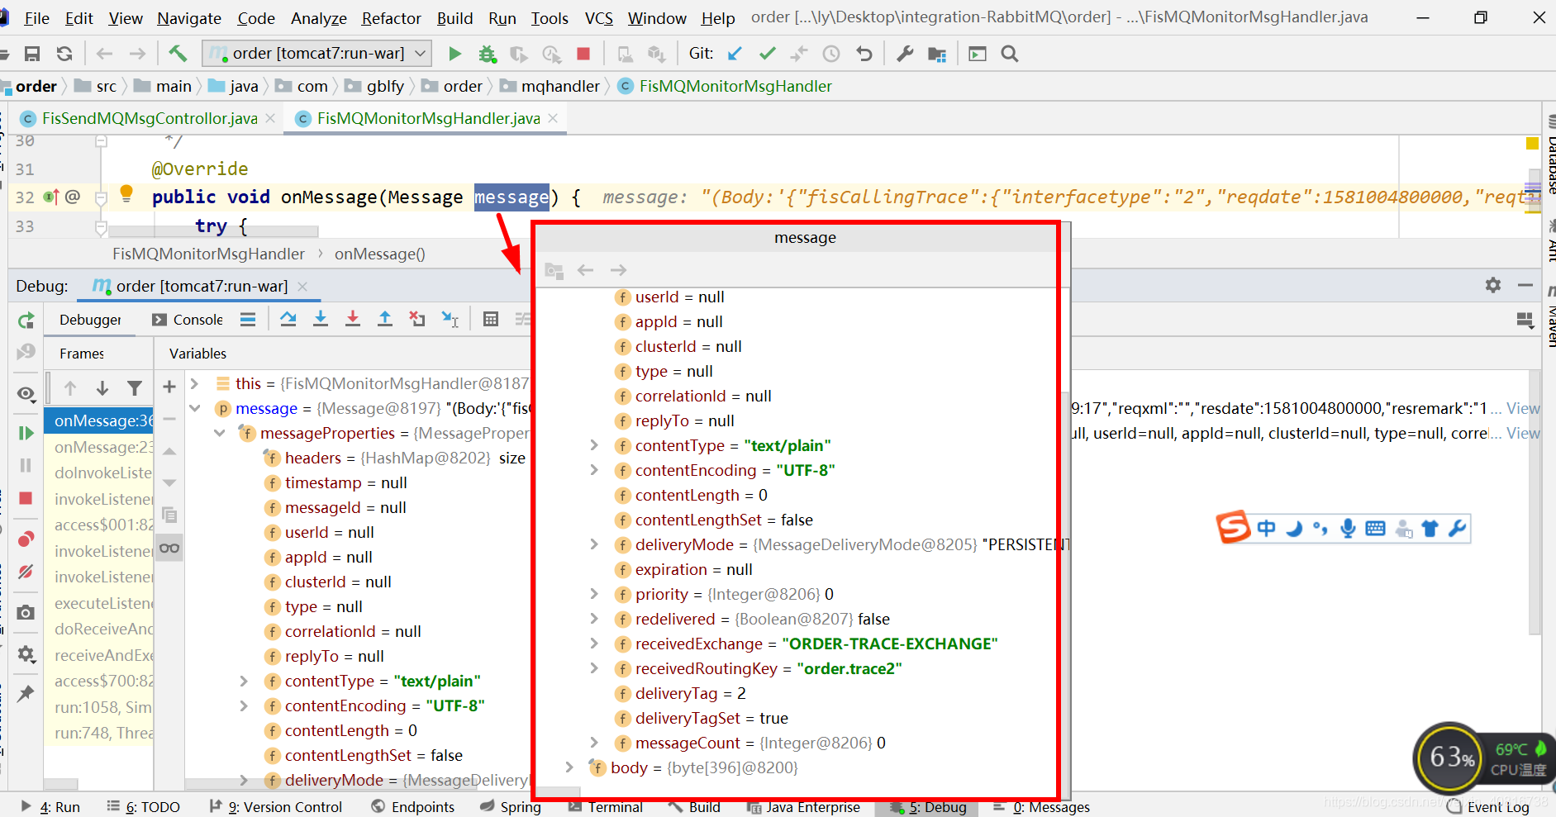Click up arrow previous frame icon
The width and height of the screenshot is (1556, 817).
[x=70, y=387]
